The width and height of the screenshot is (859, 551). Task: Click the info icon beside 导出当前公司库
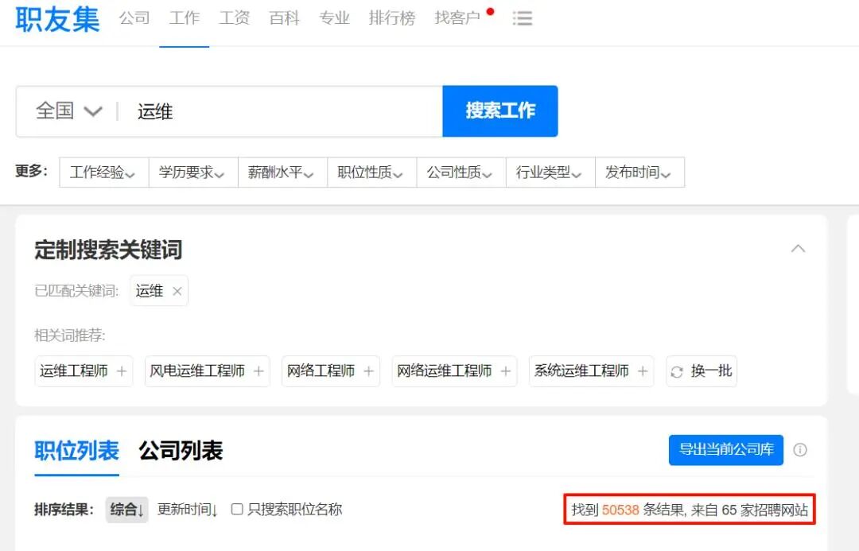coord(801,450)
